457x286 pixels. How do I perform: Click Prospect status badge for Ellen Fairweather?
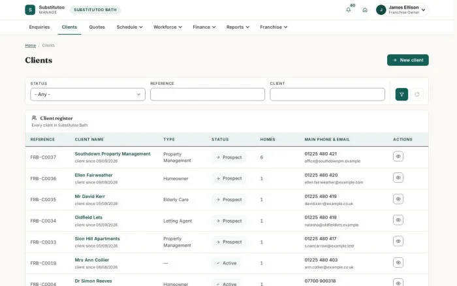(228, 178)
